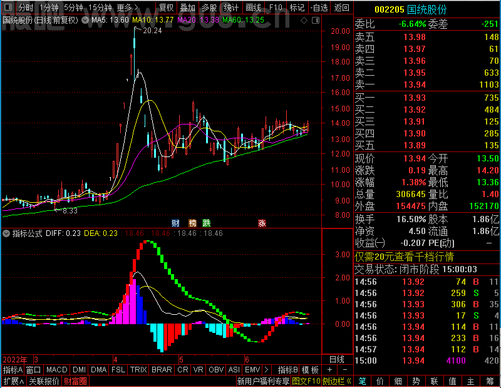Screen dimensions: 501x388
Task: Zoom in chart with plus button
Action: click(330, 370)
